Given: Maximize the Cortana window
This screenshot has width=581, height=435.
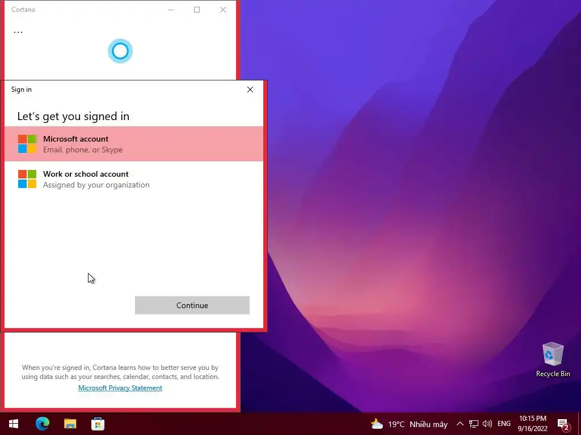Looking at the screenshot, I should 197,10.
